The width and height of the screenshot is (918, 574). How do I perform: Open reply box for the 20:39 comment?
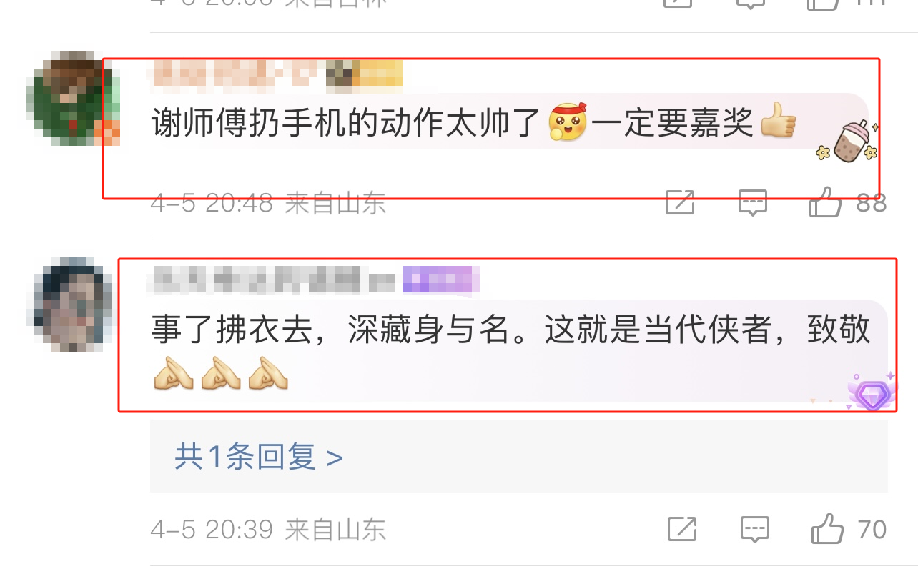pos(754,529)
